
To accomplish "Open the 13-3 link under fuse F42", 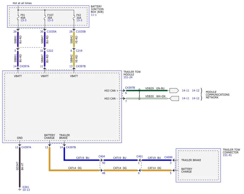I will pos(79,20).
